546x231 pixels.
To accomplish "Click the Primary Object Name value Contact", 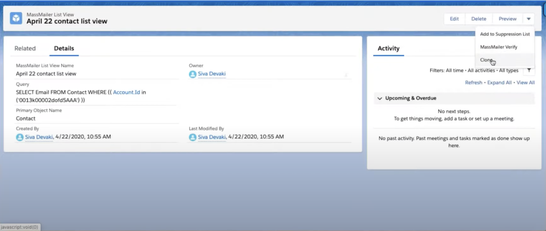I will click(26, 119).
